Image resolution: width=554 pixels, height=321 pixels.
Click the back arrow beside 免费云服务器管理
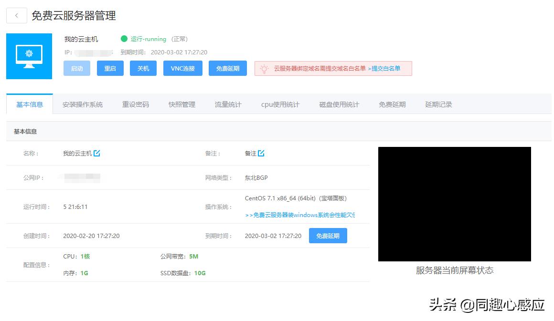click(x=16, y=15)
